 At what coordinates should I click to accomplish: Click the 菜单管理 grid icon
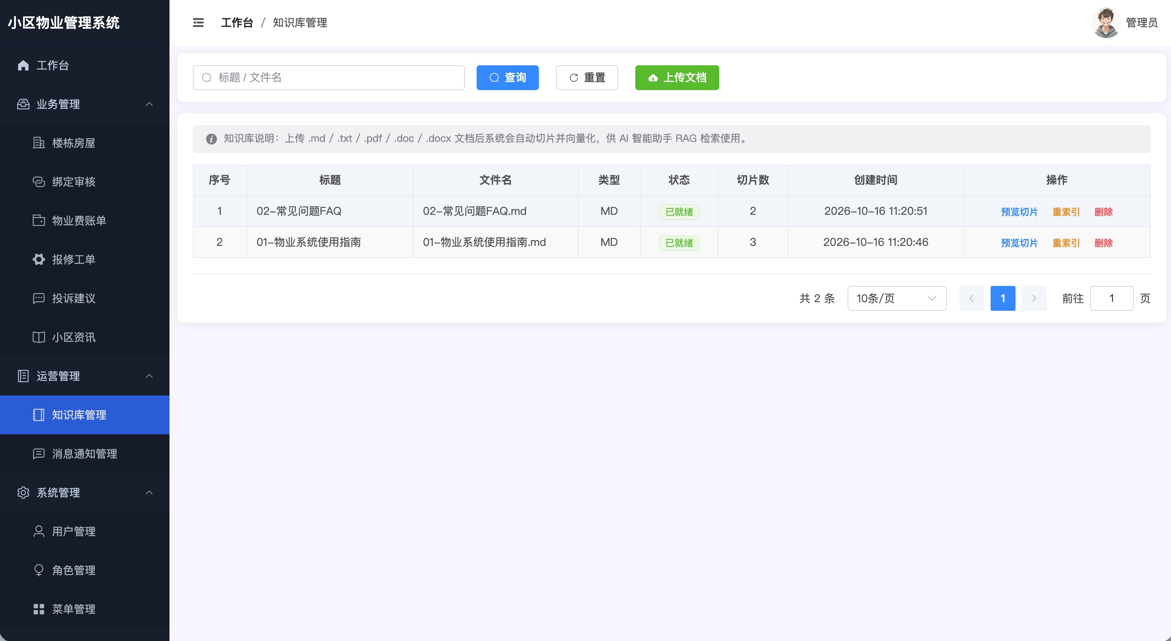[x=38, y=609]
